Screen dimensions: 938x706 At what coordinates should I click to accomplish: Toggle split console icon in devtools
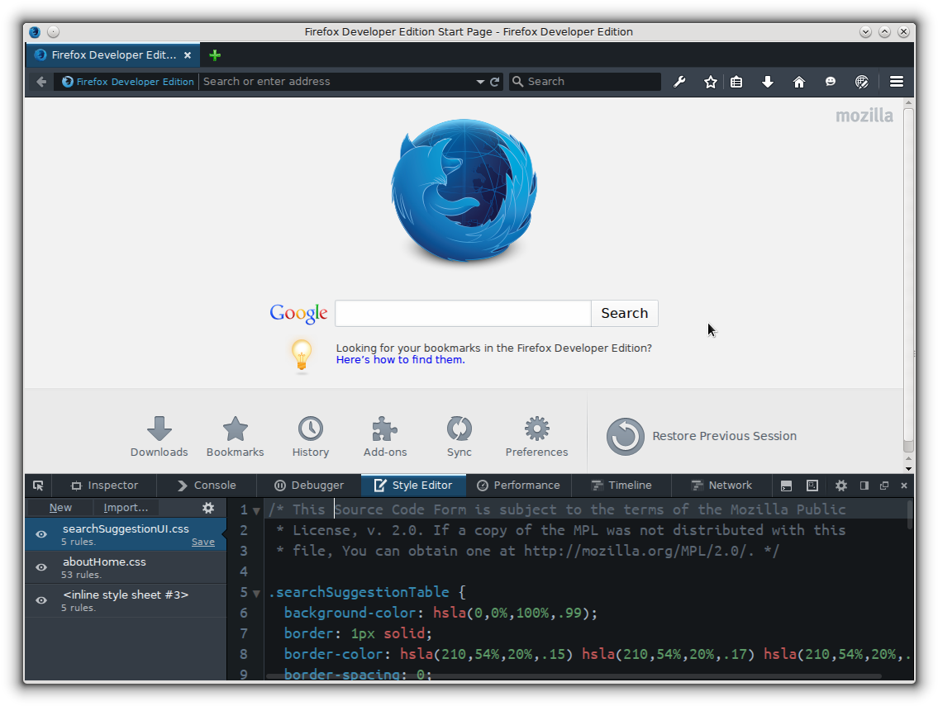tap(786, 486)
